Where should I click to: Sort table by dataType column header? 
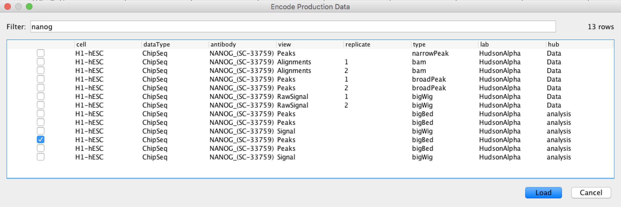[175, 44]
